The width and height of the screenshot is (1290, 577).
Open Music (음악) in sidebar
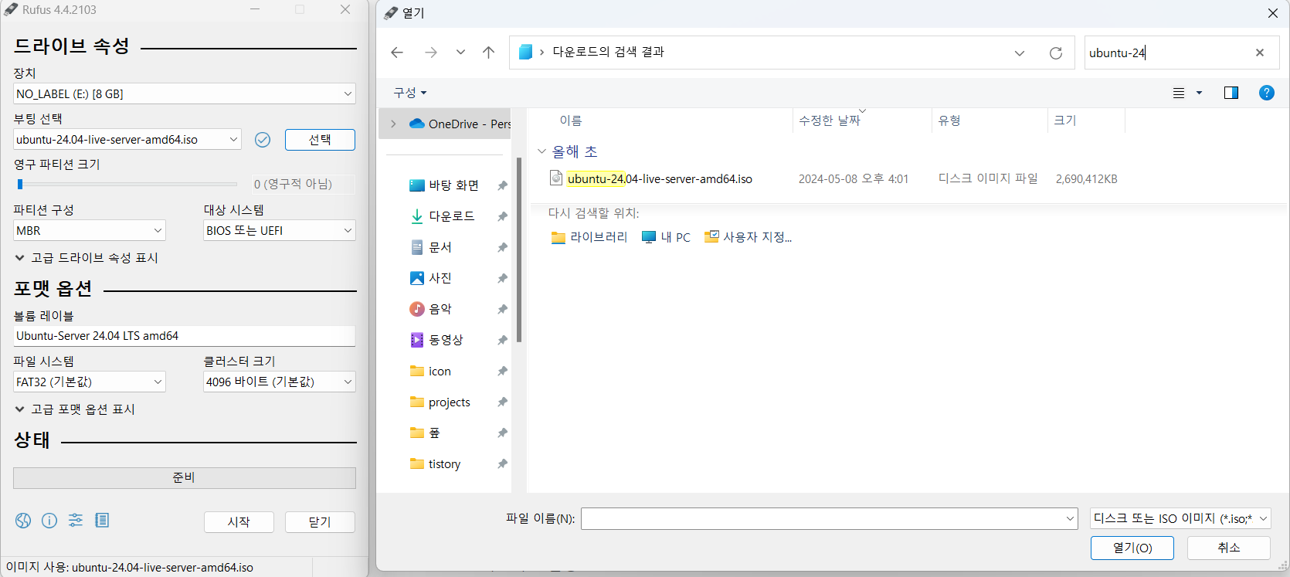click(x=431, y=309)
